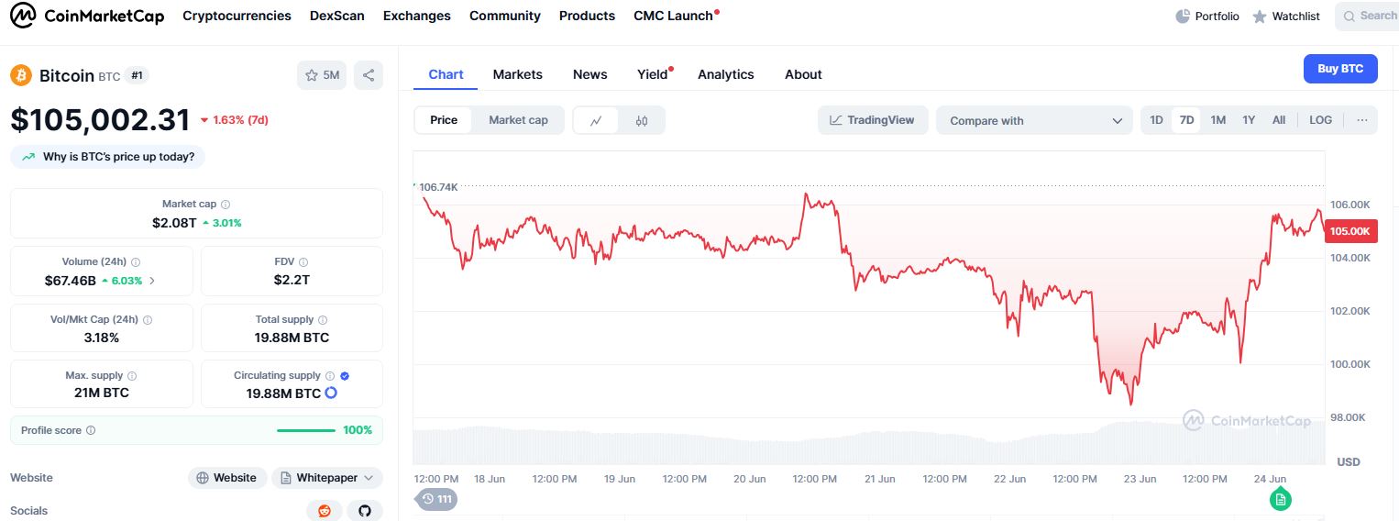Open the TradingView chart button

click(x=873, y=120)
